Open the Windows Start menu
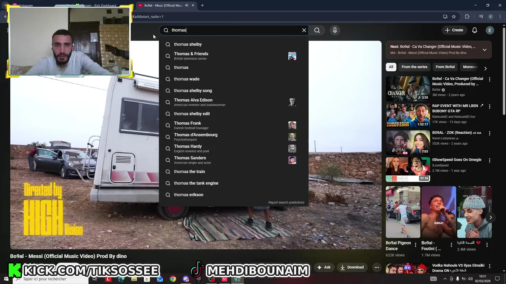 (6, 279)
